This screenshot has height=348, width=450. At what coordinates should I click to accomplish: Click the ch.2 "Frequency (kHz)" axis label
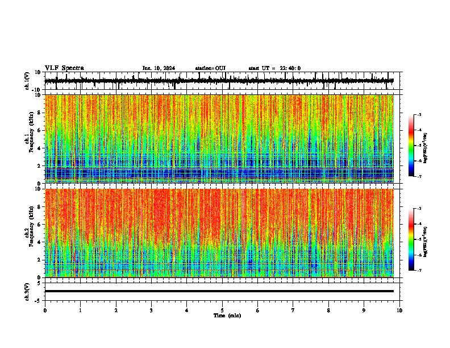coord(32,226)
